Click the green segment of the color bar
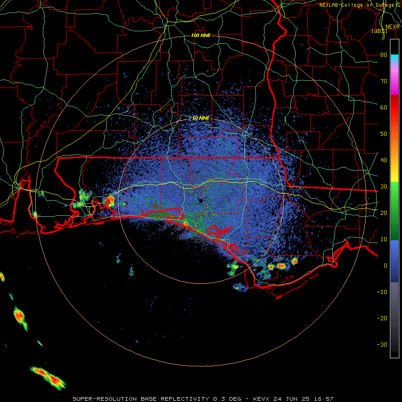 click(x=394, y=210)
